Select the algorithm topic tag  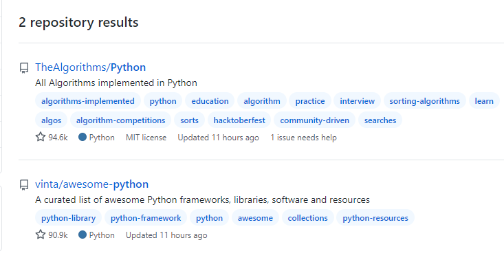pyautogui.click(x=262, y=101)
